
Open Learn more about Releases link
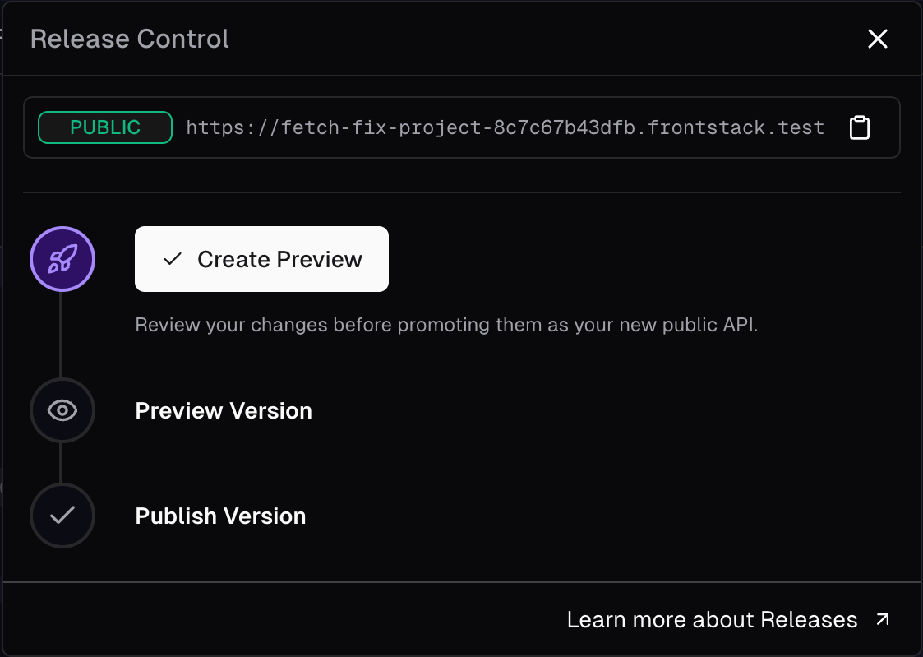(729, 619)
